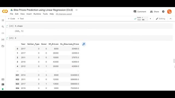The image size is (175, 98).
Task: Click the KM value 13600 in row 623
Action: tap(56, 84)
